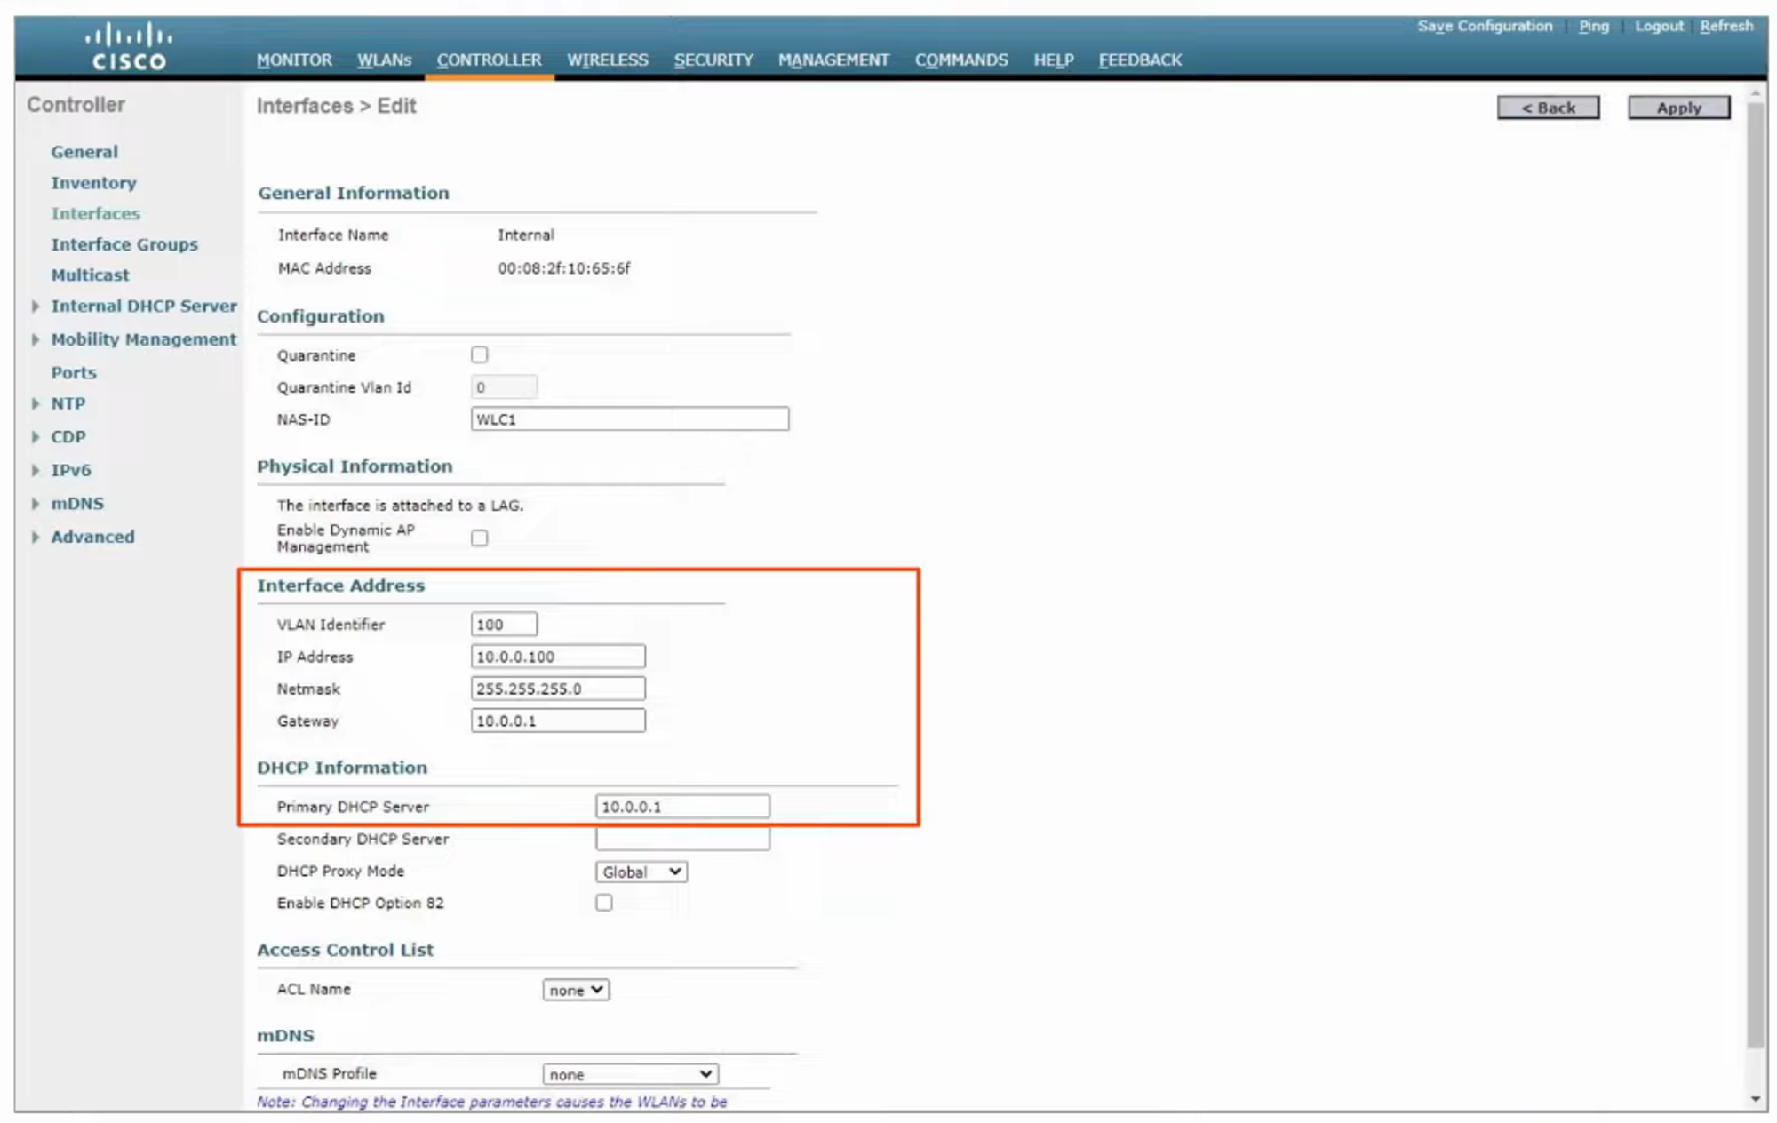Image resolution: width=1777 pixels, height=1123 pixels.
Task: Open the mDNS Profile dropdown
Action: coord(630,1074)
